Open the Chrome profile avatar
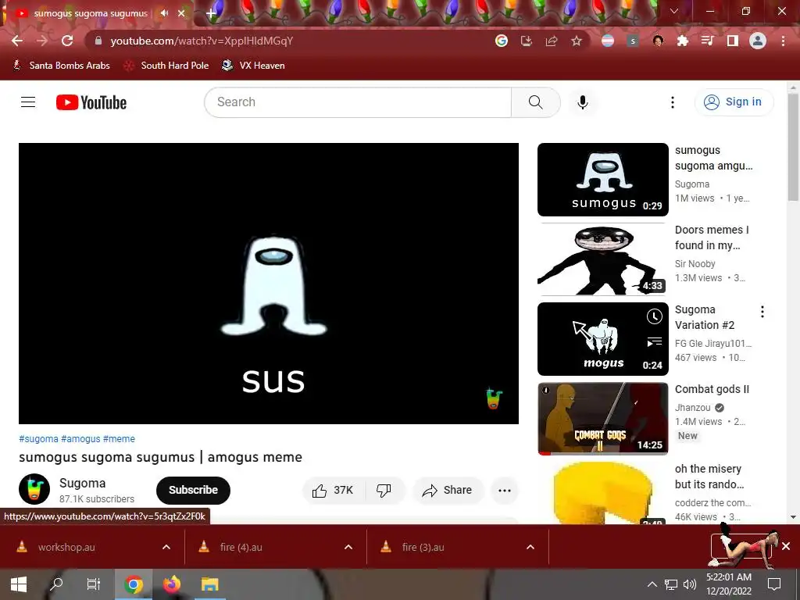Viewport: 800px width, 600px height. tap(758, 41)
